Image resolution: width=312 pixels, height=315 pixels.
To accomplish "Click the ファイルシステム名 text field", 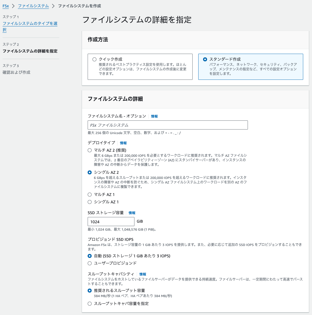I will [x=168, y=125].
